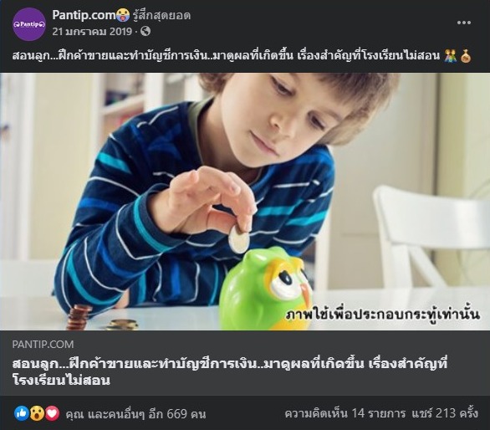The image size is (490, 430).
Task: Click the Pantip purple profile avatar
Action: point(29,24)
